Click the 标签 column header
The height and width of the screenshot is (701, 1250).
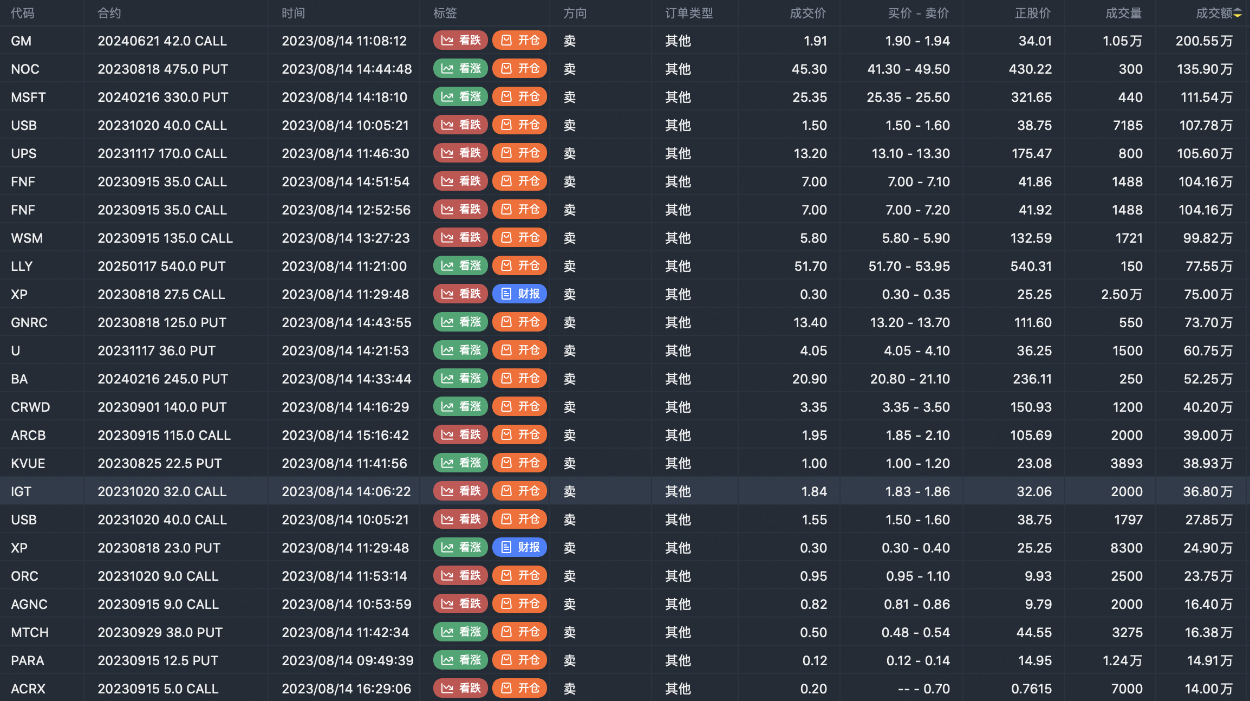coord(445,14)
